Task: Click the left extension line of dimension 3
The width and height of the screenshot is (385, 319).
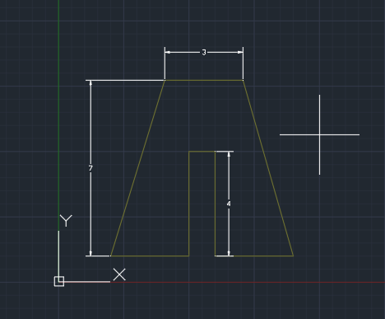Action: 165,63
